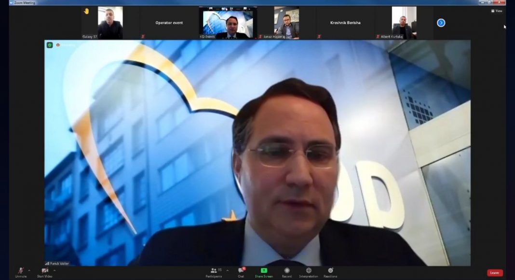This screenshot has height=280, width=515.
Task: Select the Galaxy S7 participant thumbnail
Action: (110, 23)
